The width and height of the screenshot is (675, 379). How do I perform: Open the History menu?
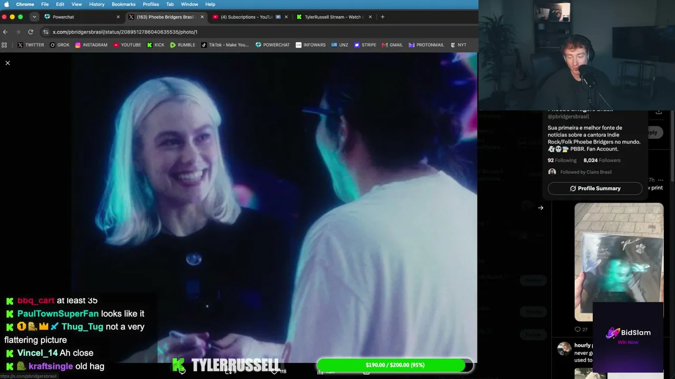pyautogui.click(x=97, y=4)
